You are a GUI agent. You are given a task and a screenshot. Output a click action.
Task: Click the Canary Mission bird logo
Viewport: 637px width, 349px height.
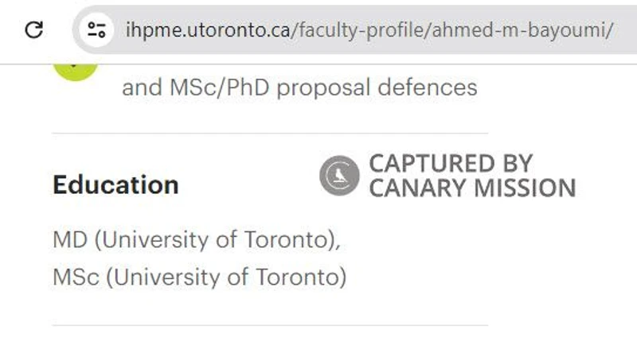pos(339,176)
